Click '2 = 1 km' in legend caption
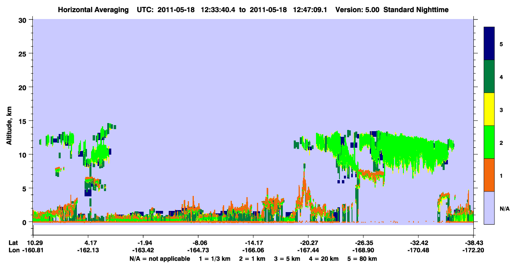 (x=253, y=258)
